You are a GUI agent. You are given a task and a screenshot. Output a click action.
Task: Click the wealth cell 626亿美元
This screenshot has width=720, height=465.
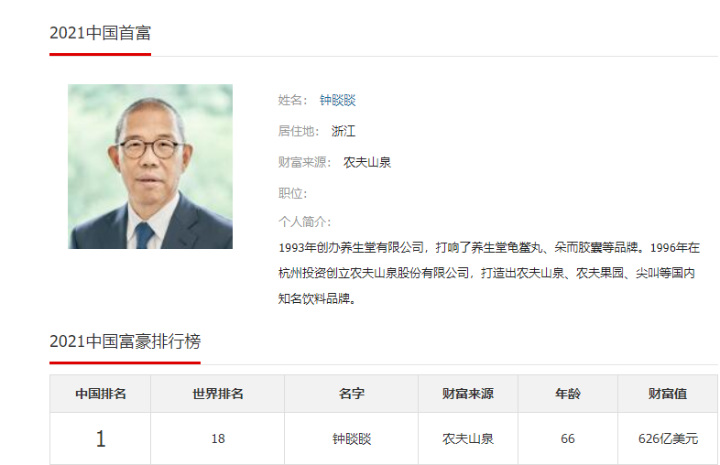point(668,438)
